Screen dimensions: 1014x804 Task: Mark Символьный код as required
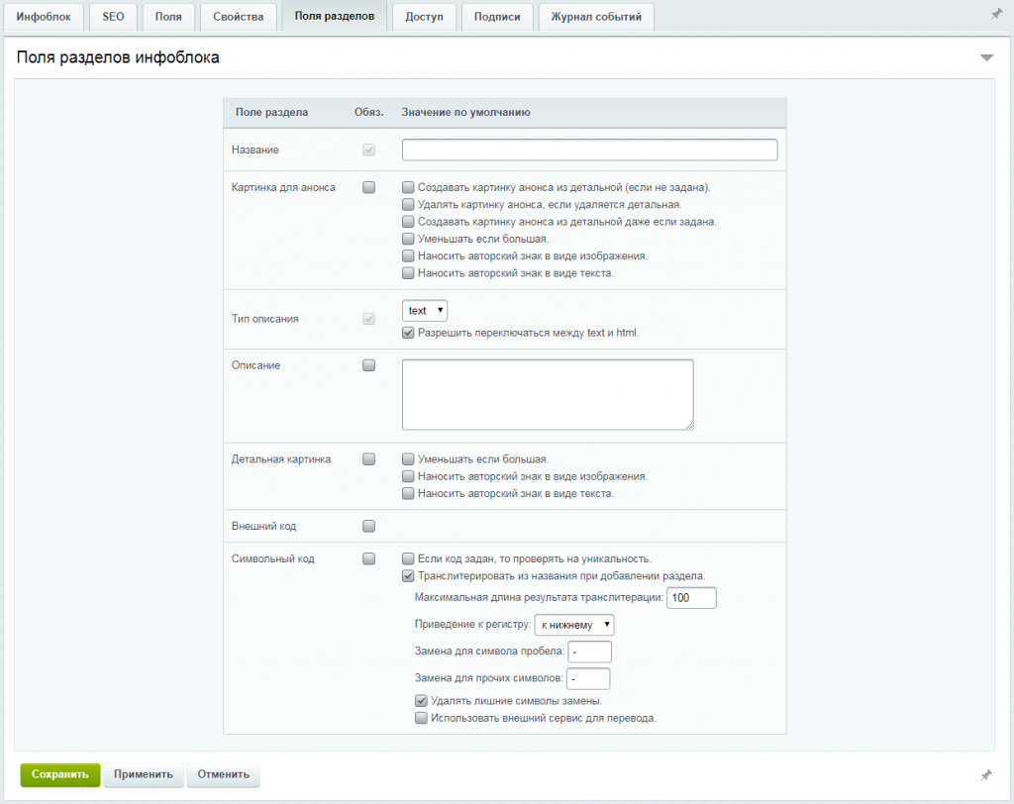[368, 558]
